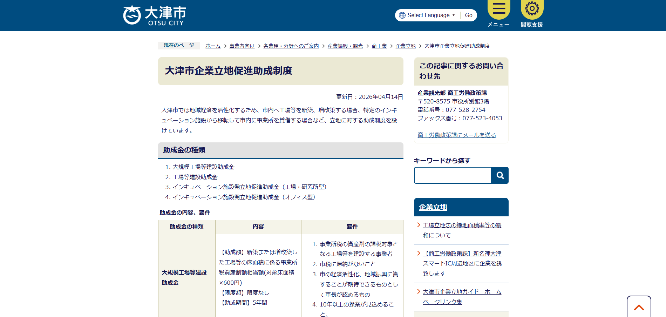Viewport: 666px width, 317px height.
Task: Open 事業者向け breadcrumb link
Action: (x=242, y=46)
